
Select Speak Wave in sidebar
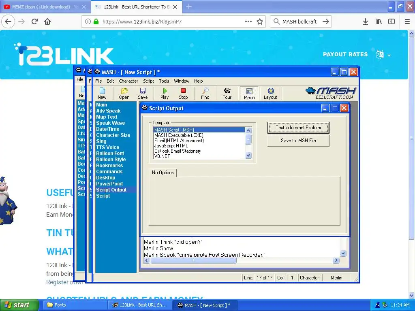[x=110, y=123]
